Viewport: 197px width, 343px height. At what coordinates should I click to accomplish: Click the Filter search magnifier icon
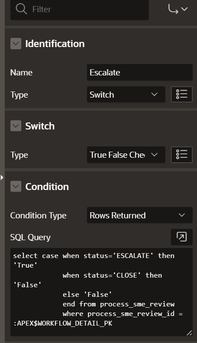tap(21, 9)
